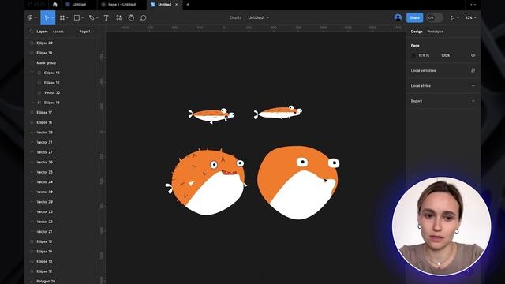
Task: Click the ellipse icon beside Ellipse 15
Action: click(32, 241)
